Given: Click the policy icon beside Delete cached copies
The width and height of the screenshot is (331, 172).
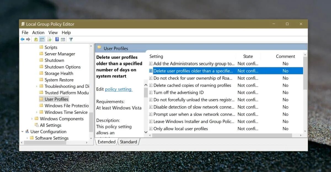Looking at the screenshot, I should (151, 85).
